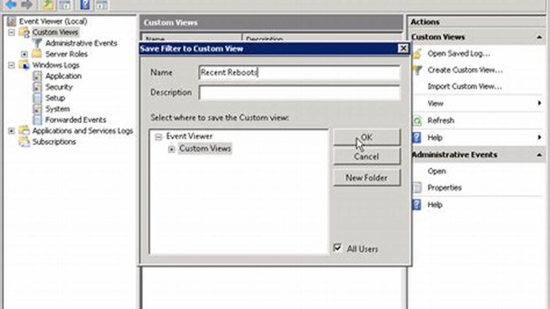Select the Server Roles folder icon
This screenshot has width=550, height=309.
pyautogui.click(x=37, y=54)
